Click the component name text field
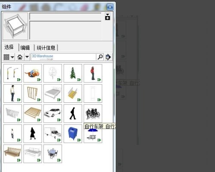 [x=65, y=16]
